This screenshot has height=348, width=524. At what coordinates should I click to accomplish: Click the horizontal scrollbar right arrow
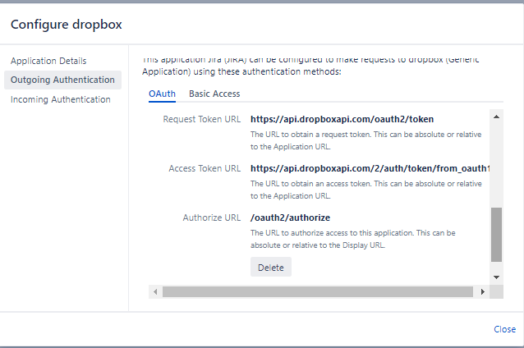pos(483,291)
